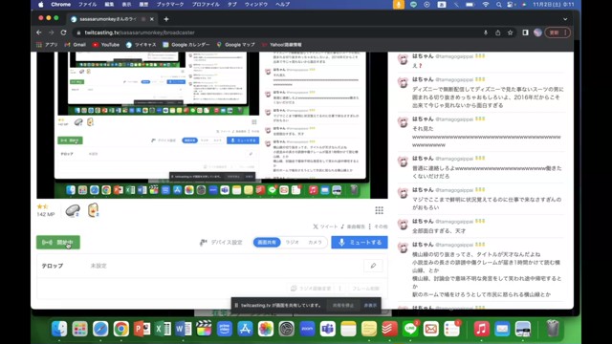Open the new tab plus icon
The width and height of the screenshot is (612, 344).
[166, 19]
